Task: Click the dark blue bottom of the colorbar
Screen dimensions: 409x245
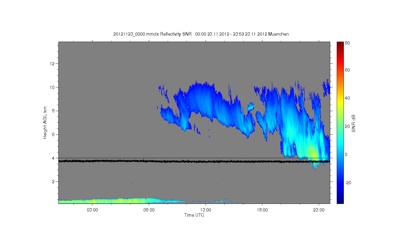Action: (340, 201)
